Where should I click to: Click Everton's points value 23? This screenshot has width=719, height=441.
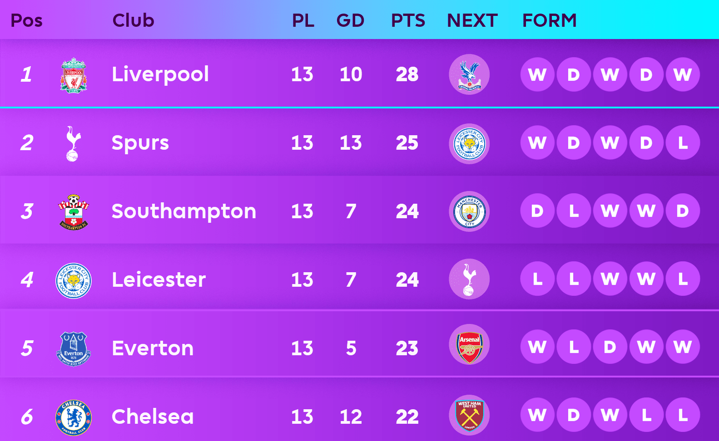407,348
